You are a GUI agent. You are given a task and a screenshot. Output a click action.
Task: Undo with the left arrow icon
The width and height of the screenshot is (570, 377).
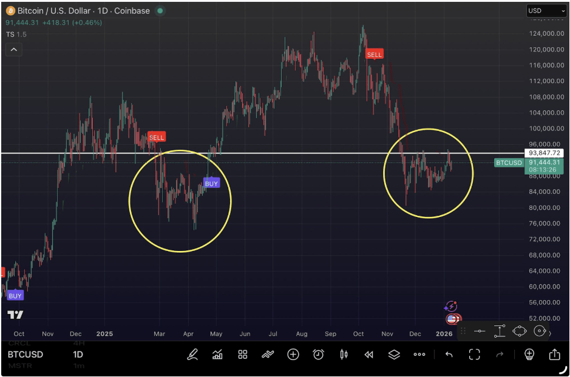click(x=448, y=355)
